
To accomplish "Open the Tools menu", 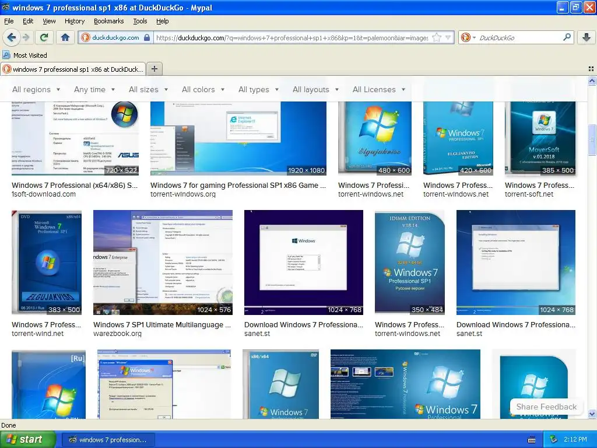I will coord(140,22).
